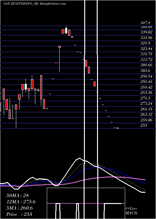Click the 50MA : 28 indicator readout
This screenshot has width=156, height=219.
[x=17, y=196]
